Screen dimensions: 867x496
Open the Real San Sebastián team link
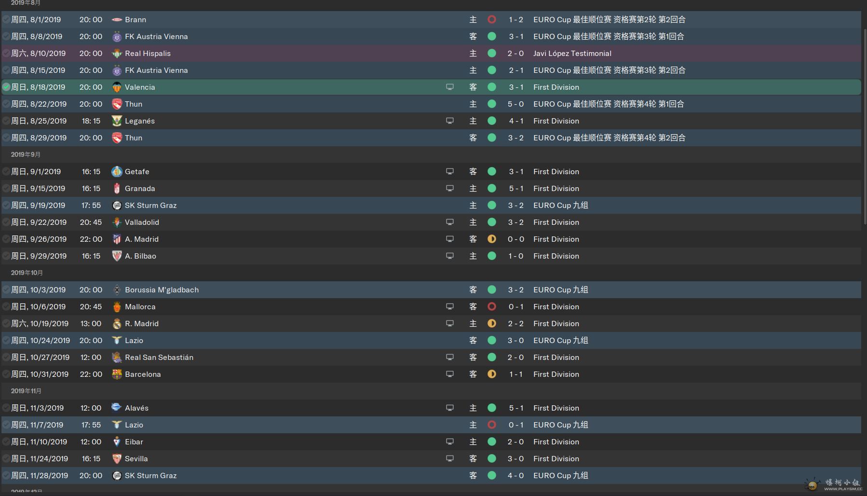[x=159, y=358]
